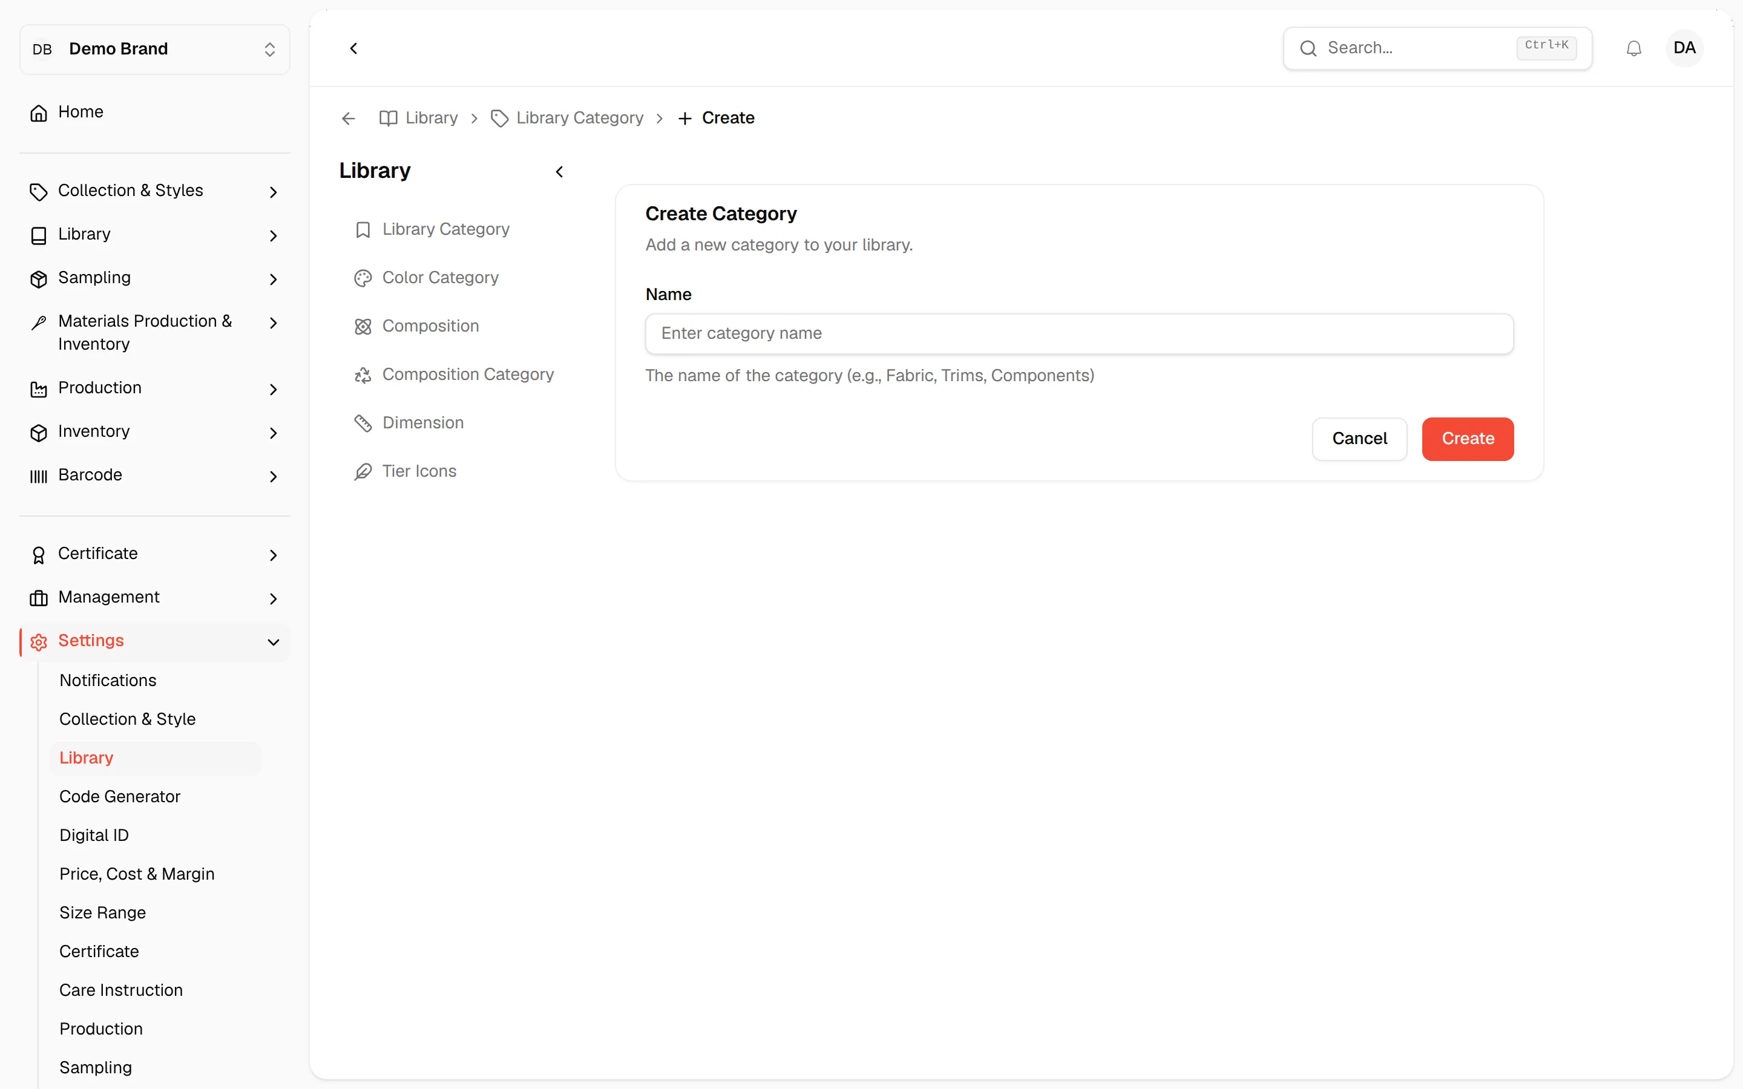Open the DA user avatar menu
Screen dimensions: 1743x1089
click(x=1684, y=48)
